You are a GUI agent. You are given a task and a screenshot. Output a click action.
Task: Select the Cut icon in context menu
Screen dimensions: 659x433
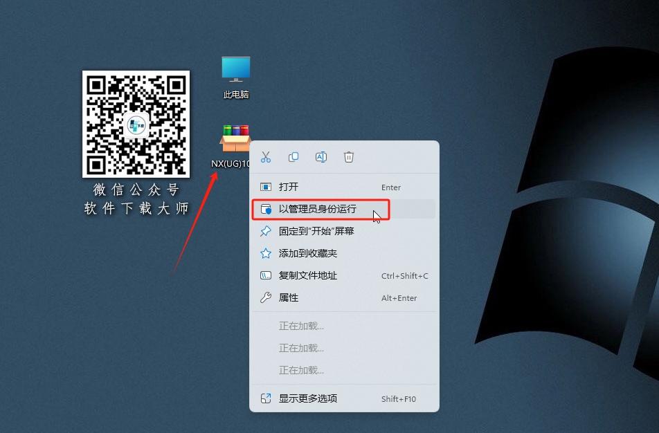(x=266, y=157)
